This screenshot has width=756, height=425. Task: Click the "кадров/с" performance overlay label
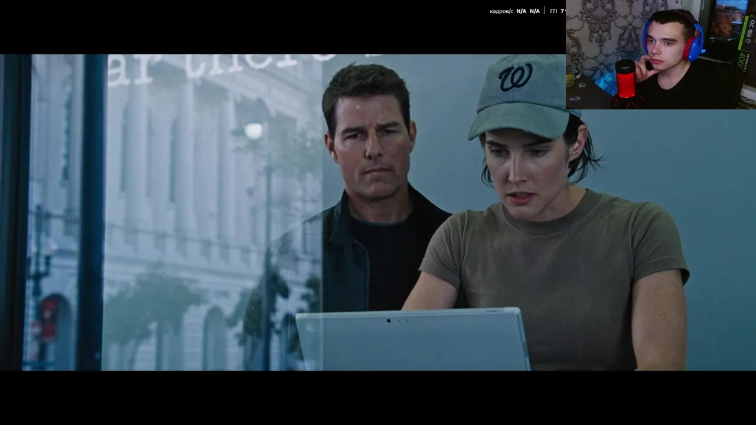coord(501,11)
